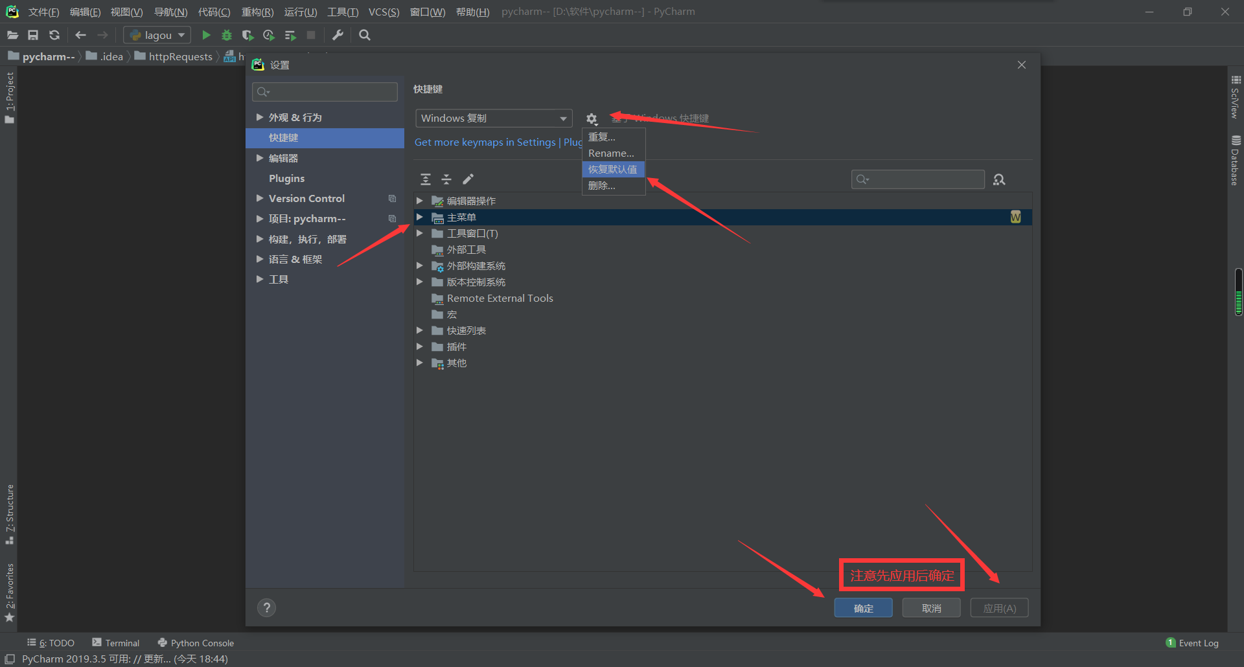This screenshot has width=1244, height=667.
Task: Start debugging with the green bug icon
Action: 227,35
